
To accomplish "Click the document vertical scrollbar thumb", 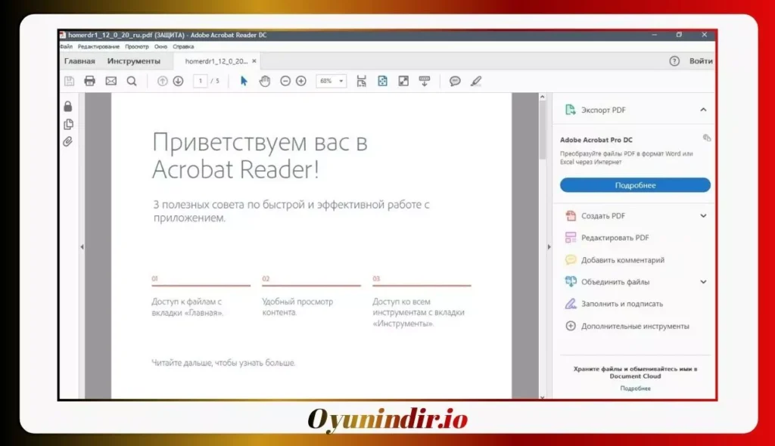I will pos(542,130).
